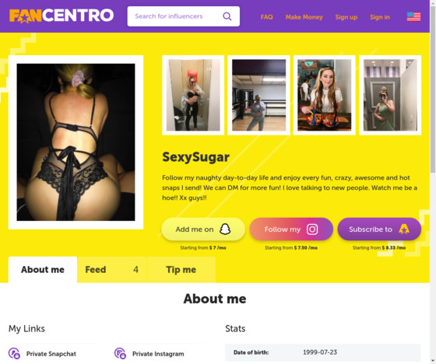Click the Sign up link

coord(346,17)
